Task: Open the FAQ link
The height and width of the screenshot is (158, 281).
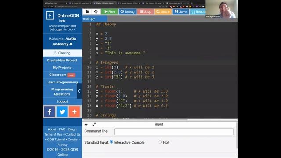Action: point(62,129)
